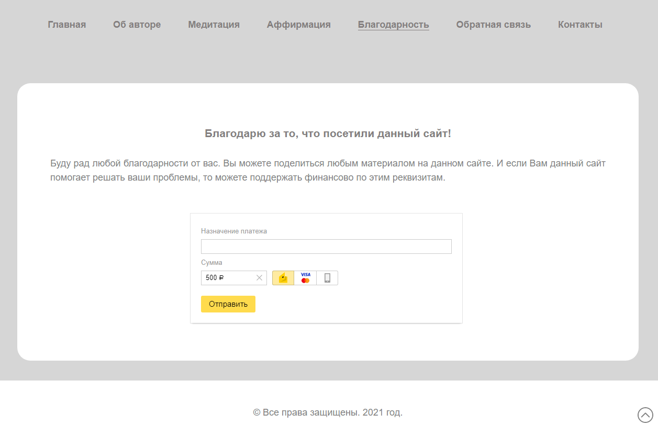Click the Назначение платежа label
The height and width of the screenshot is (425, 658).
tap(234, 231)
